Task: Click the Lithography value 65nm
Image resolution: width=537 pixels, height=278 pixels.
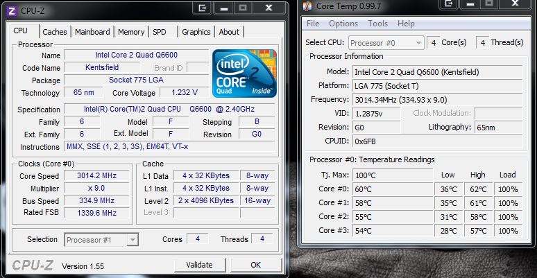Action: point(499,128)
